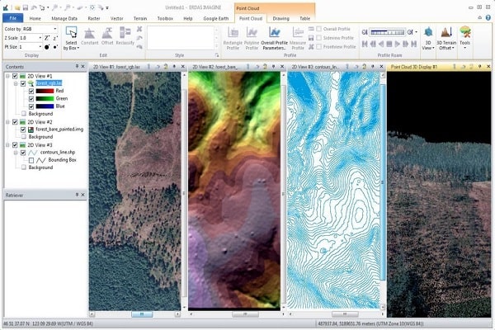Click the 3D Terrain Offset icon
The width and height of the screenshot is (495, 330).
point(446,35)
